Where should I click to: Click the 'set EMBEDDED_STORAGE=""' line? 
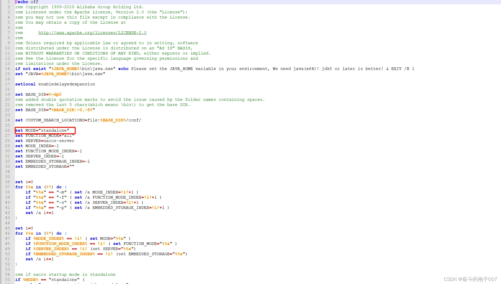pyautogui.click(x=45, y=166)
